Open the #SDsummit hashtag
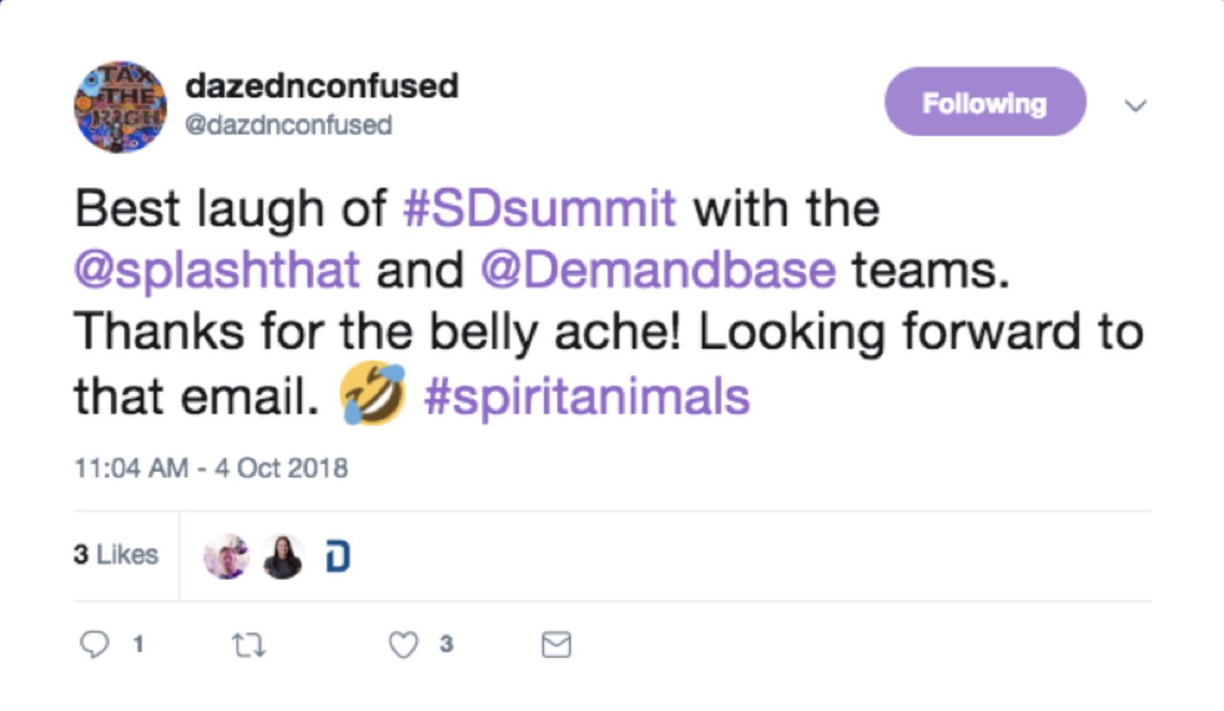 tap(539, 208)
